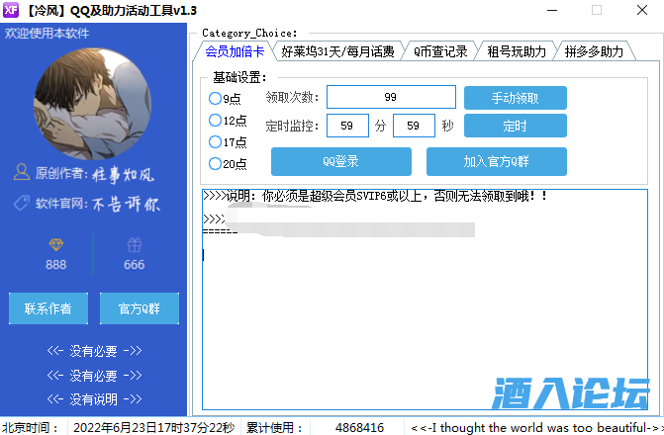
Task: Click the <<- 没有说明 ->> link
Action: (x=94, y=399)
